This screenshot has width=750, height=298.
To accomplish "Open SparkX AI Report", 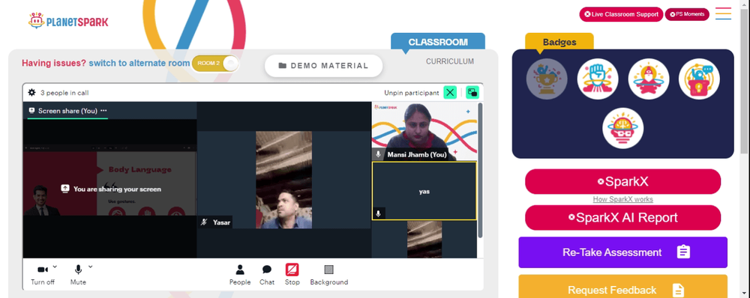I will (622, 218).
